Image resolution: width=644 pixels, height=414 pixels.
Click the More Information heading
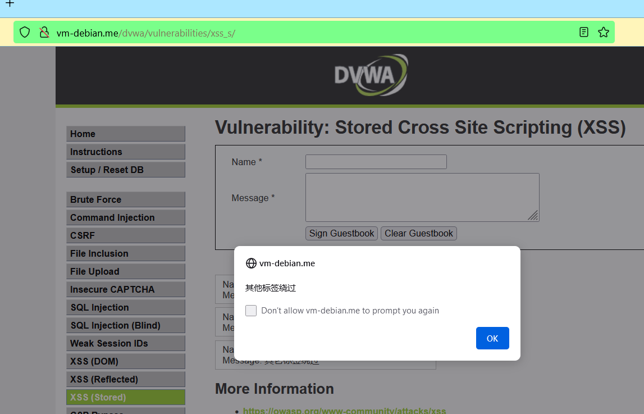point(275,389)
